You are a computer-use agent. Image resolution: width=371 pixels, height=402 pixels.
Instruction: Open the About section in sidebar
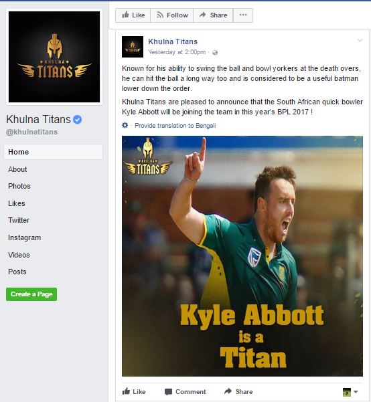(x=17, y=169)
